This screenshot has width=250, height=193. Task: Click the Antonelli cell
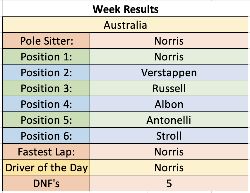[169, 120]
